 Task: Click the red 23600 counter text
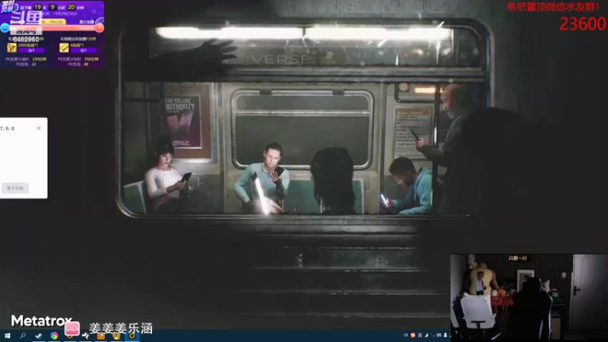[582, 24]
